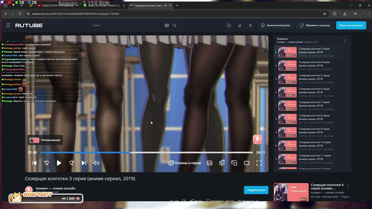
Task: Open player quality settings gear
Action: (222, 163)
